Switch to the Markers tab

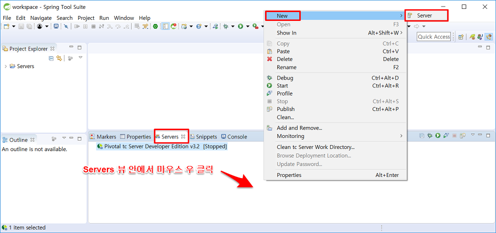pyautogui.click(x=103, y=137)
